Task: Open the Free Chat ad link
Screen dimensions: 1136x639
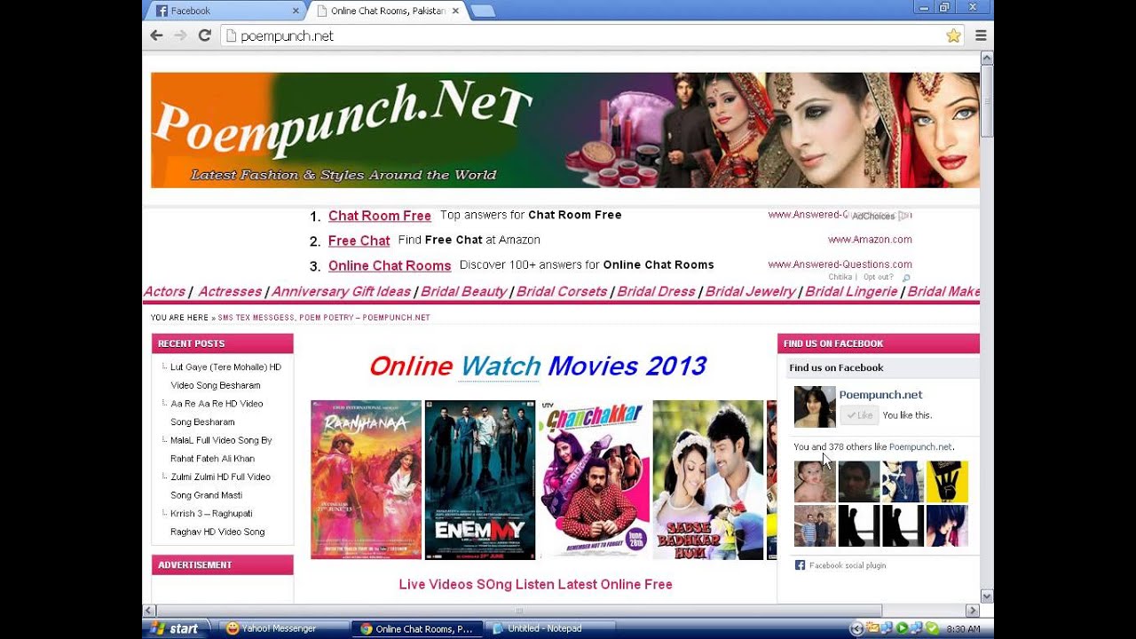Action: tap(359, 241)
